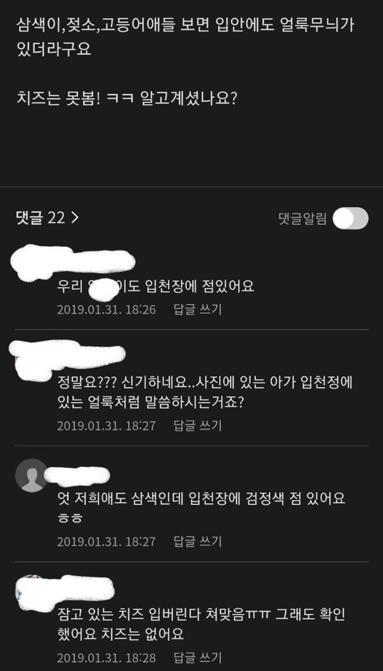Click 답글 쓰기 under the 신기하네요 comment

pos(197,426)
